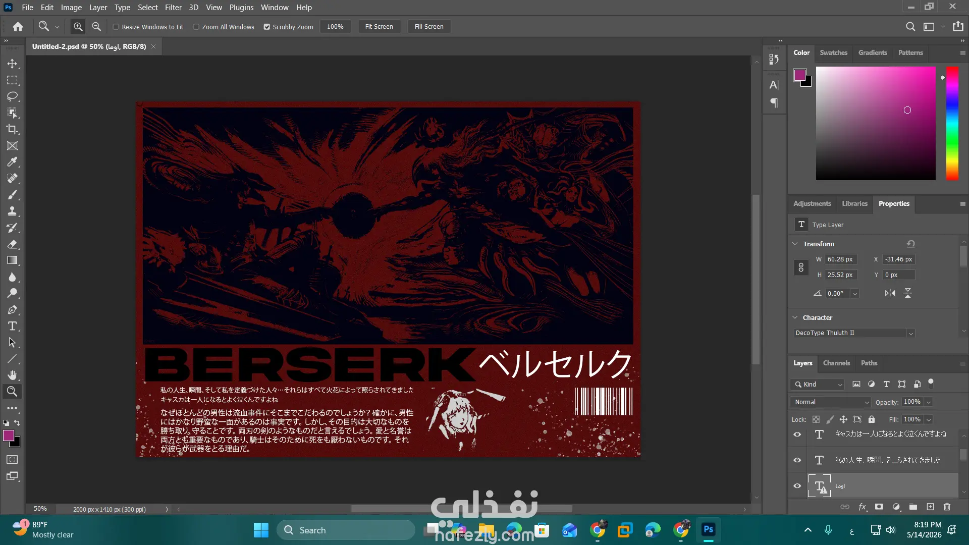The width and height of the screenshot is (969, 545).
Task: Open the Plugins menu
Action: (x=241, y=8)
